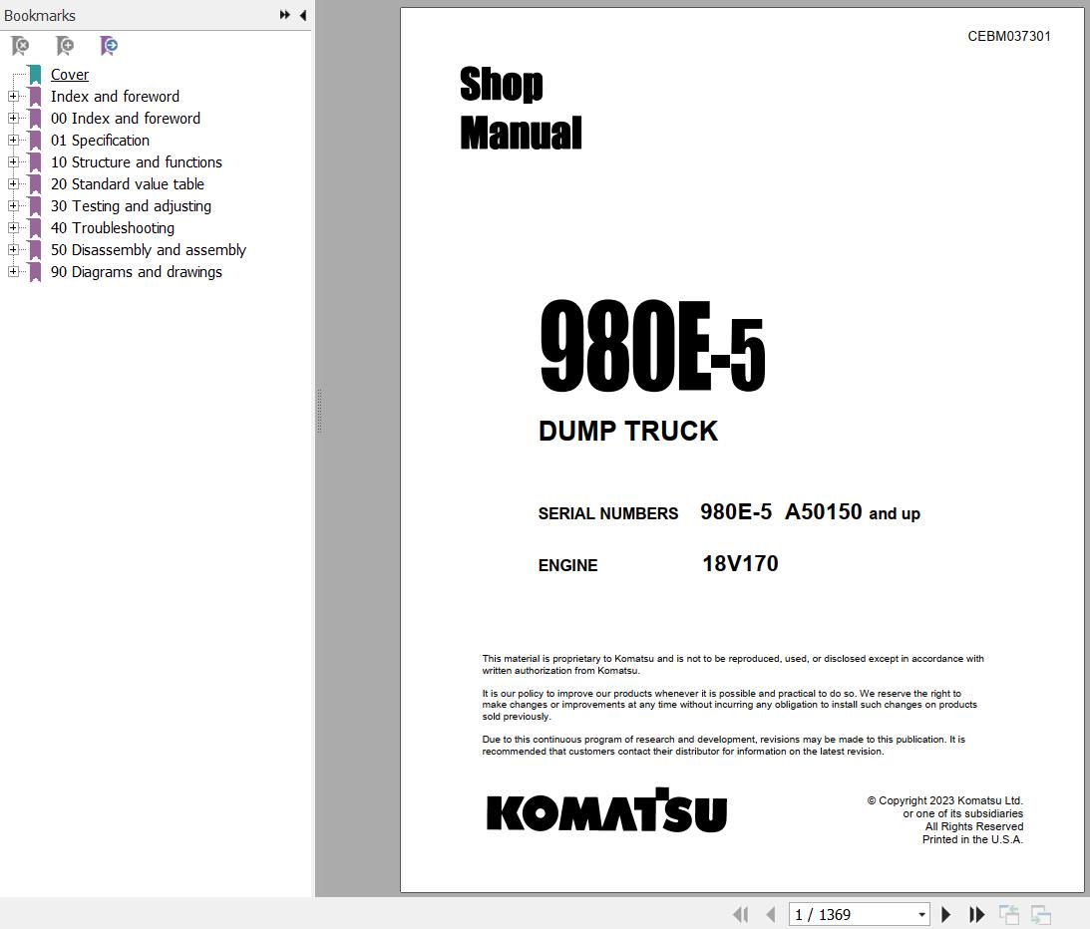Open the 50 Disassembly and assembly label
This screenshot has height=929, width=1090.
click(148, 249)
